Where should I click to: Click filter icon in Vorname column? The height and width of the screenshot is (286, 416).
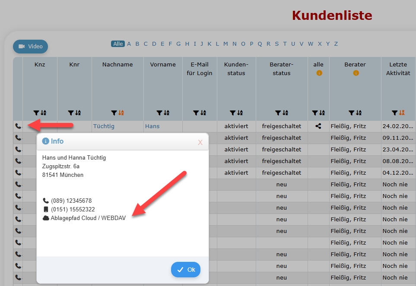click(159, 113)
